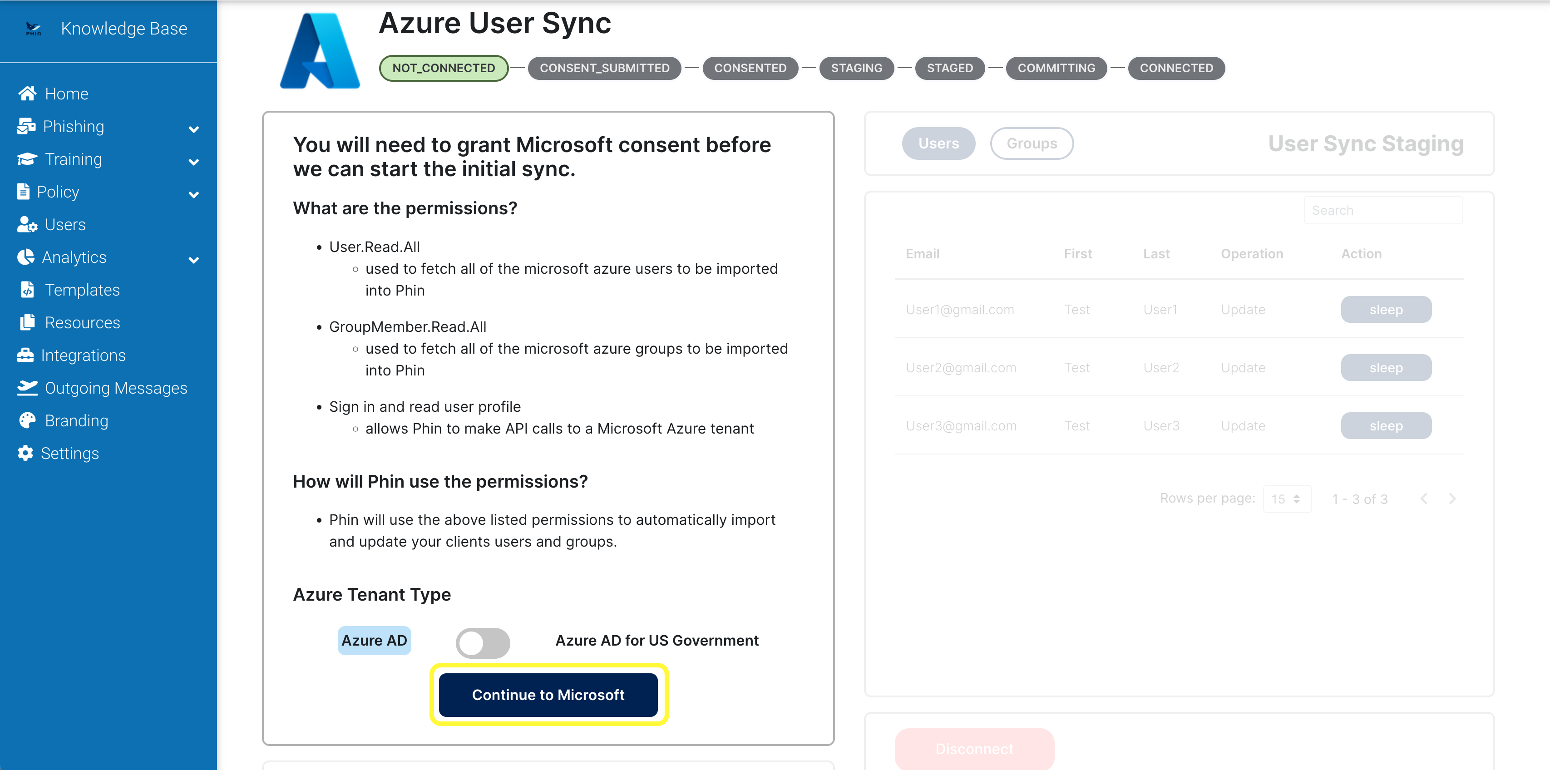Click the Templates code file icon
Screen dimensions: 1550x770
click(28, 289)
